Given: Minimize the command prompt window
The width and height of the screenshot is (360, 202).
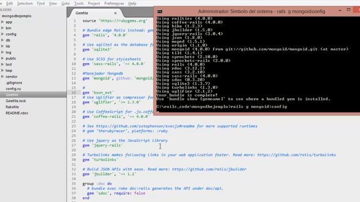Looking at the screenshot, I should (340, 11).
